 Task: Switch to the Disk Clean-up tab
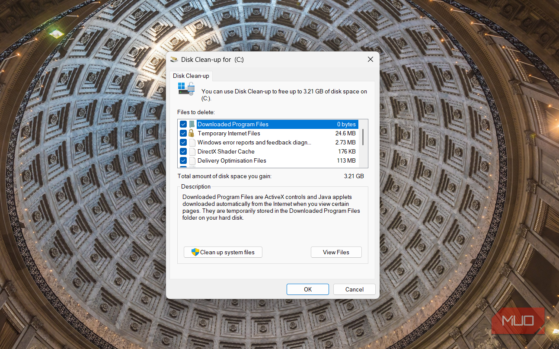point(191,76)
